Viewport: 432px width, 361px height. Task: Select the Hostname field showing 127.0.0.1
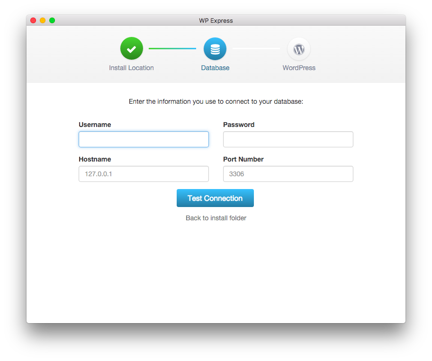[144, 174]
